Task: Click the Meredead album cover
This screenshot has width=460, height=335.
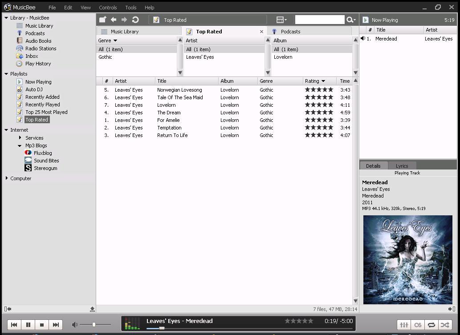Action: click(x=408, y=260)
